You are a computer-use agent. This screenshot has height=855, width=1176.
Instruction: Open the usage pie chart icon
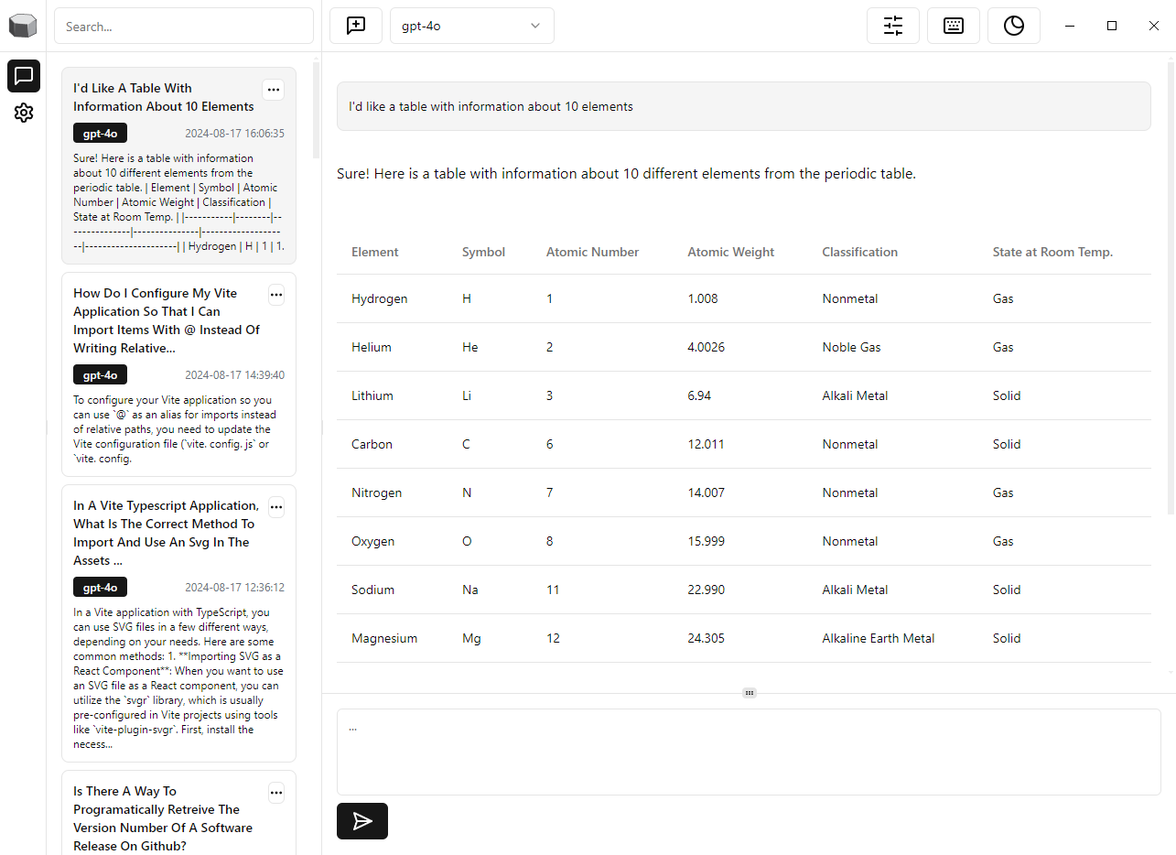pos(1013,26)
